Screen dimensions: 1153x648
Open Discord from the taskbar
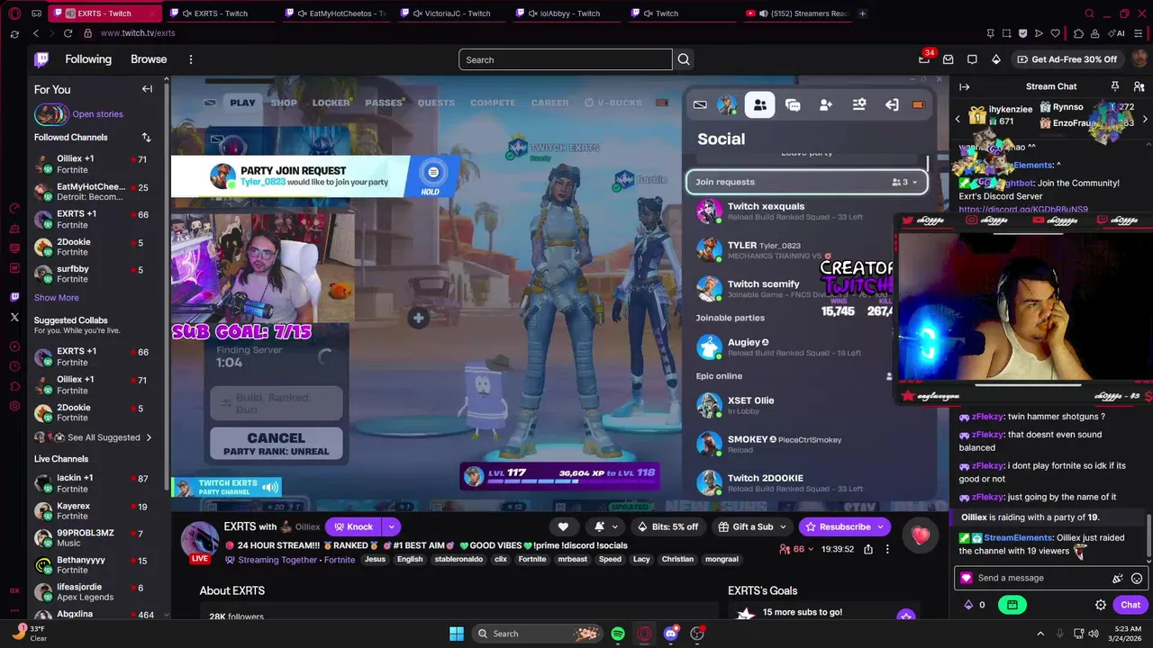pos(670,634)
